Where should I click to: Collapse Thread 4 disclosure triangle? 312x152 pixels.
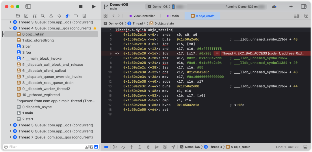[x=10, y=28]
